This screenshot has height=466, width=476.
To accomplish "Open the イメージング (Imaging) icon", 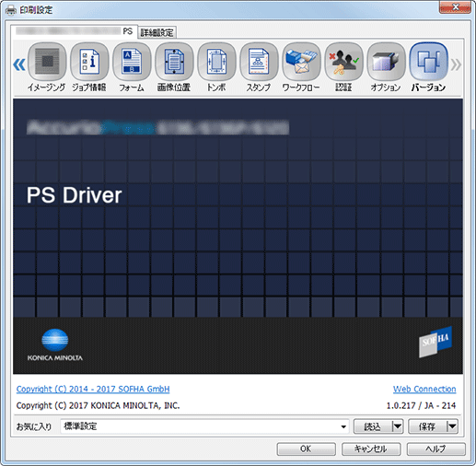I will 47,62.
